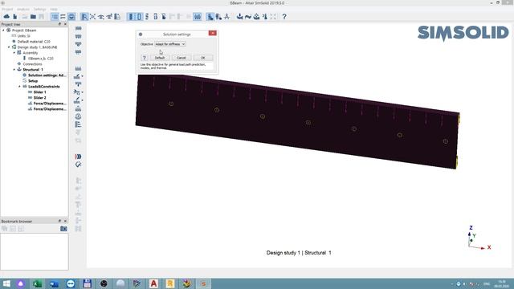Close the Project tree panel
Screen dimensions: 514x289
coord(65,24)
